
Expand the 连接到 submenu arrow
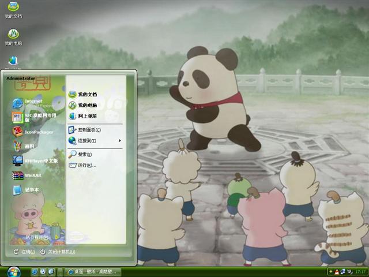pyautogui.click(x=120, y=141)
